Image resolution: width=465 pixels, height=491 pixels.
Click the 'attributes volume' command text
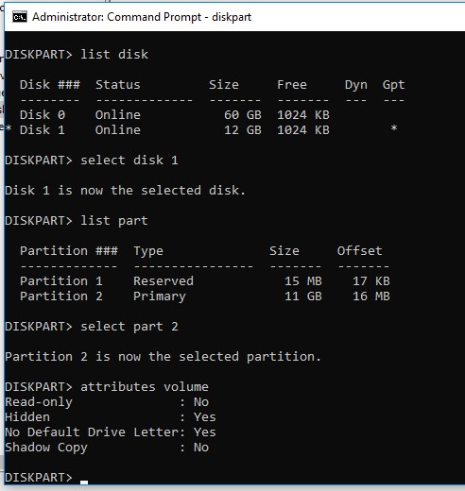point(145,387)
